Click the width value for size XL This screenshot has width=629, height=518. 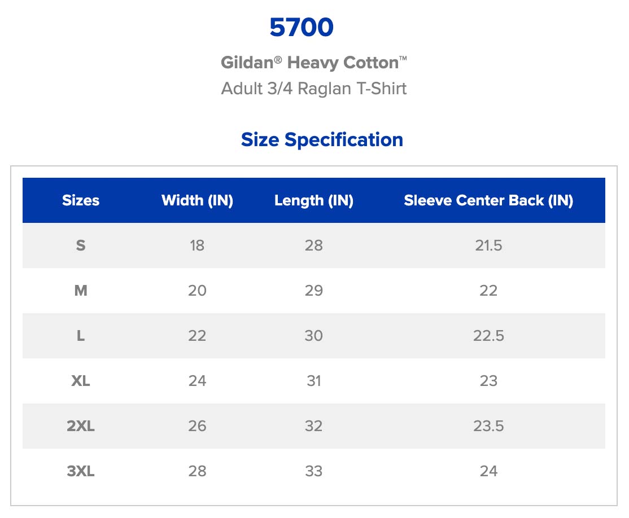click(x=197, y=381)
